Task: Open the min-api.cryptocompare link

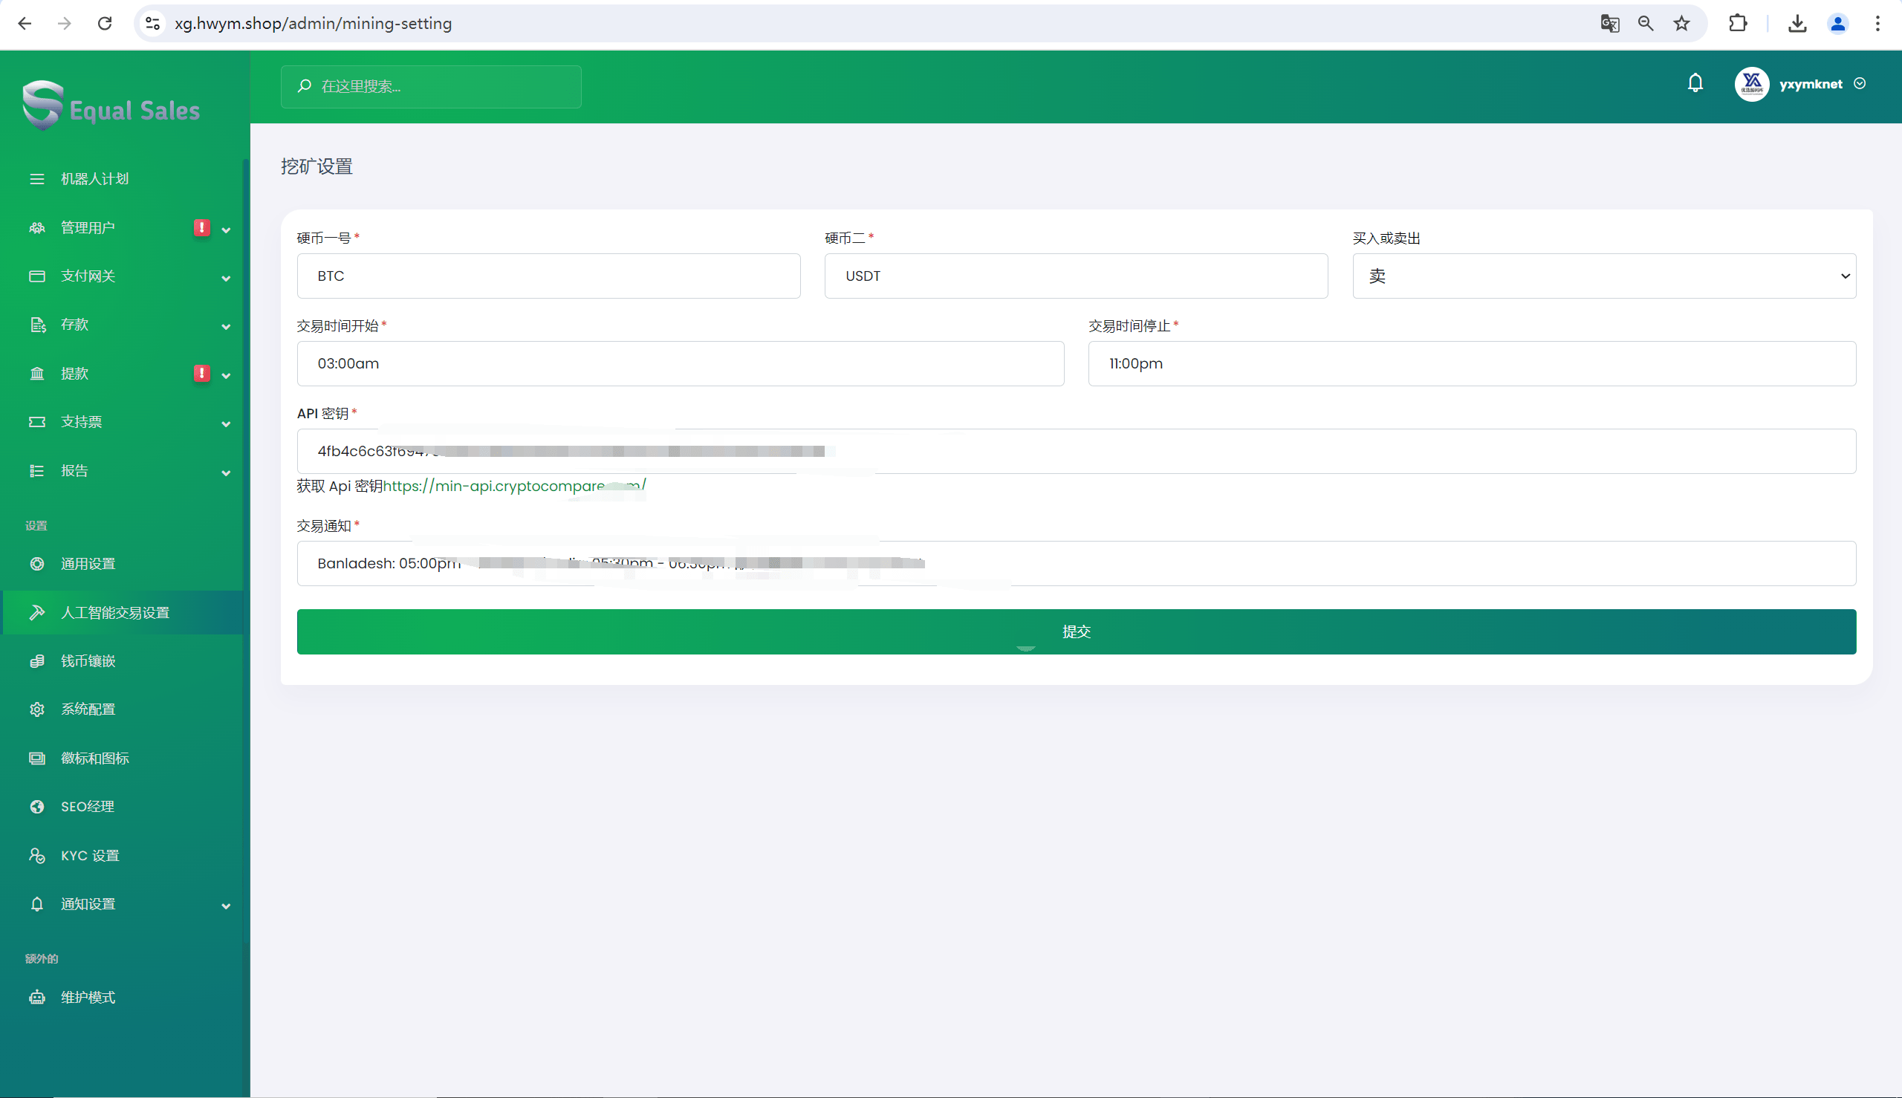Action: pyautogui.click(x=514, y=487)
